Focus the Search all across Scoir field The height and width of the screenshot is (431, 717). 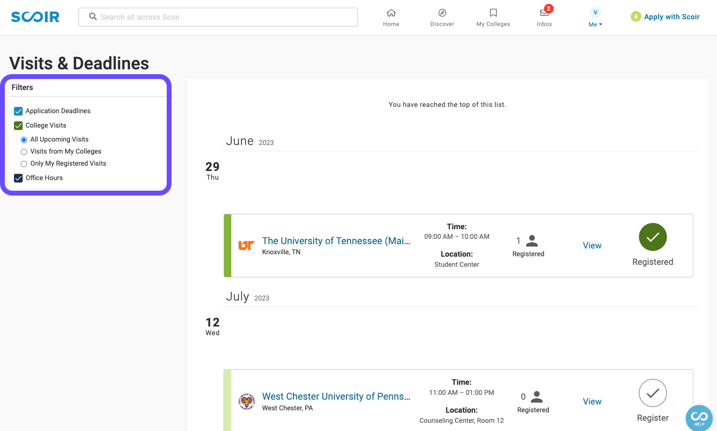coord(218,17)
